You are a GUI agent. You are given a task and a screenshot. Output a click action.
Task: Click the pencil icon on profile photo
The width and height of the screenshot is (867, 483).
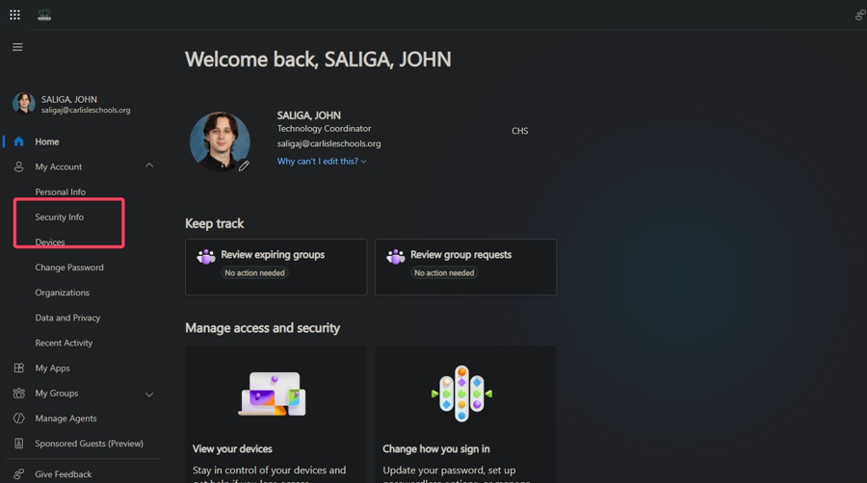click(x=244, y=165)
